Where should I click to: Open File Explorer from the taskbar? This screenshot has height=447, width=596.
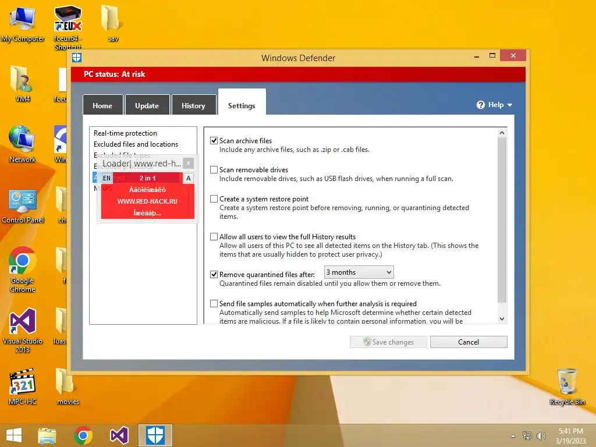point(47,435)
